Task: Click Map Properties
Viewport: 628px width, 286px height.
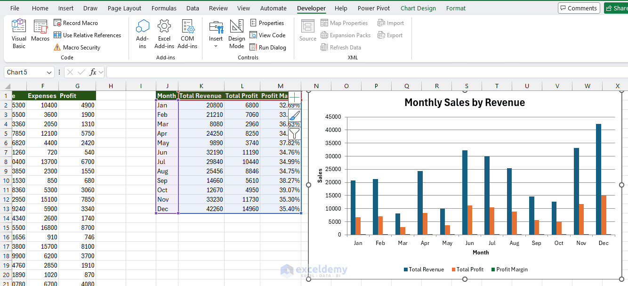Action: pos(344,23)
